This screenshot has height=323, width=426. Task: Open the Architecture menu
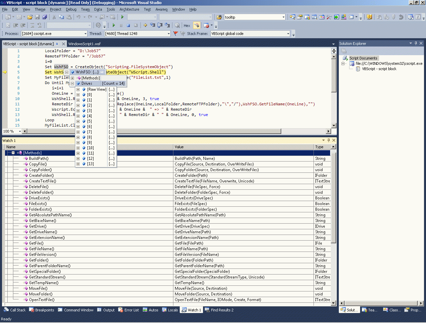[129, 9]
